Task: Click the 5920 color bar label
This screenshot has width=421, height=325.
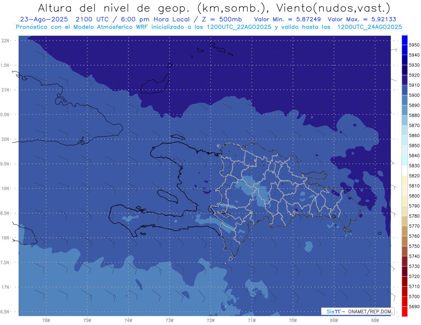Action: (x=414, y=75)
